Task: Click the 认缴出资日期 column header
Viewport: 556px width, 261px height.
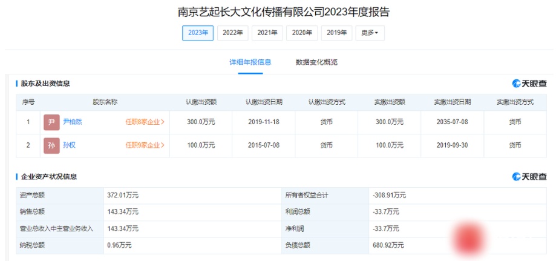Action: tap(264, 102)
